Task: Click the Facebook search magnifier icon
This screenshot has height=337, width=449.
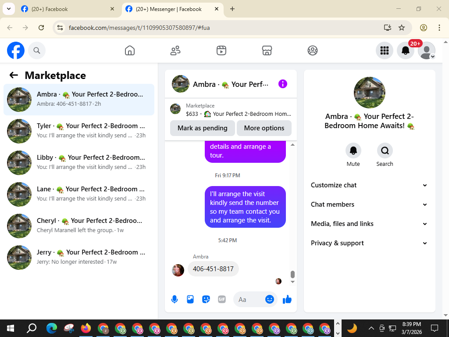Action: [x=37, y=50]
